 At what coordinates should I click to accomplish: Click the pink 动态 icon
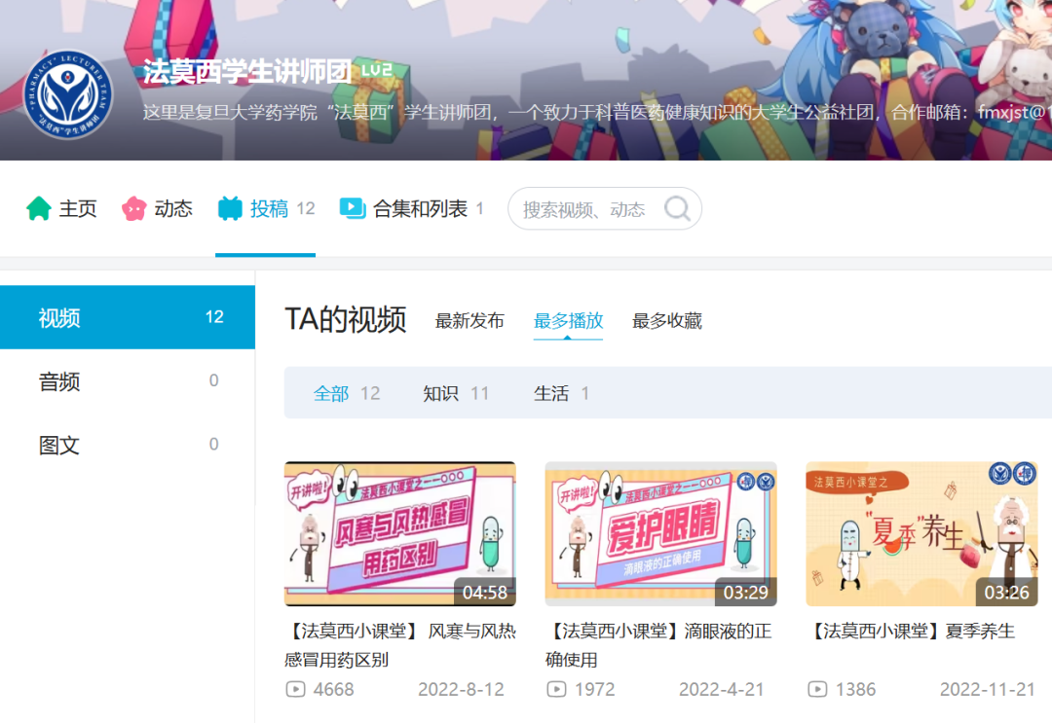134,208
